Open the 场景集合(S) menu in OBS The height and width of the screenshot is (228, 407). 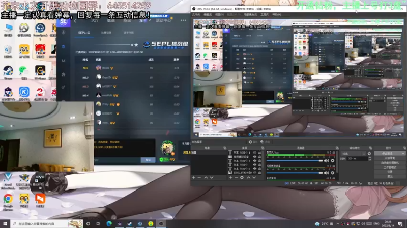pos(250,15)
